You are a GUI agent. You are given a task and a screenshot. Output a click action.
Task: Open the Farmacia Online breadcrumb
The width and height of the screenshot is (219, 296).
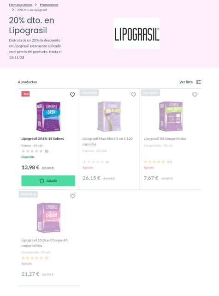[20, 5]
